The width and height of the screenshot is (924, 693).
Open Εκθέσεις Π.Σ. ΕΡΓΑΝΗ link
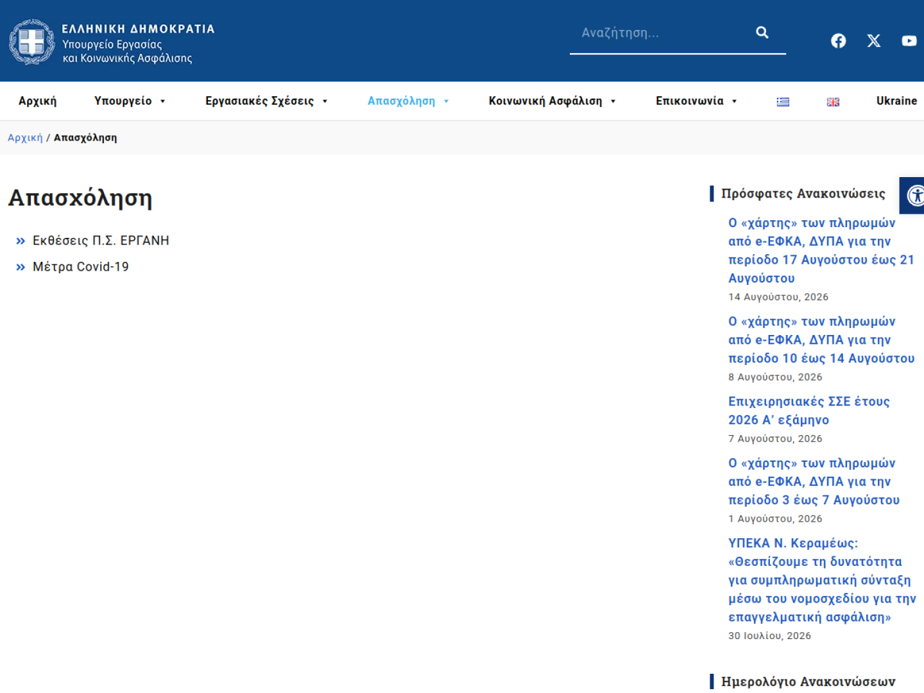(101, 241)
